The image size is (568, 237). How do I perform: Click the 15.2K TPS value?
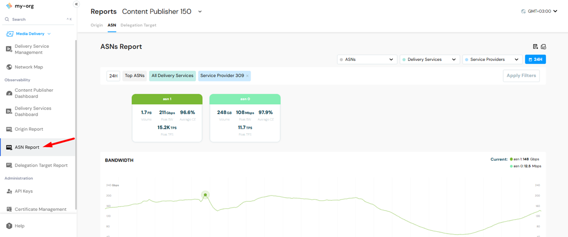[x=166, y=127]
